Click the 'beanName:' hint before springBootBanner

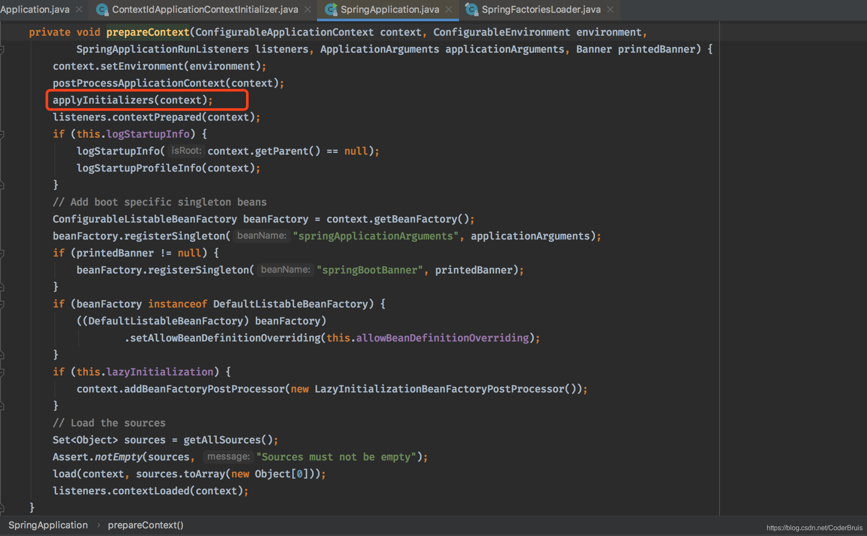(286, 270)
